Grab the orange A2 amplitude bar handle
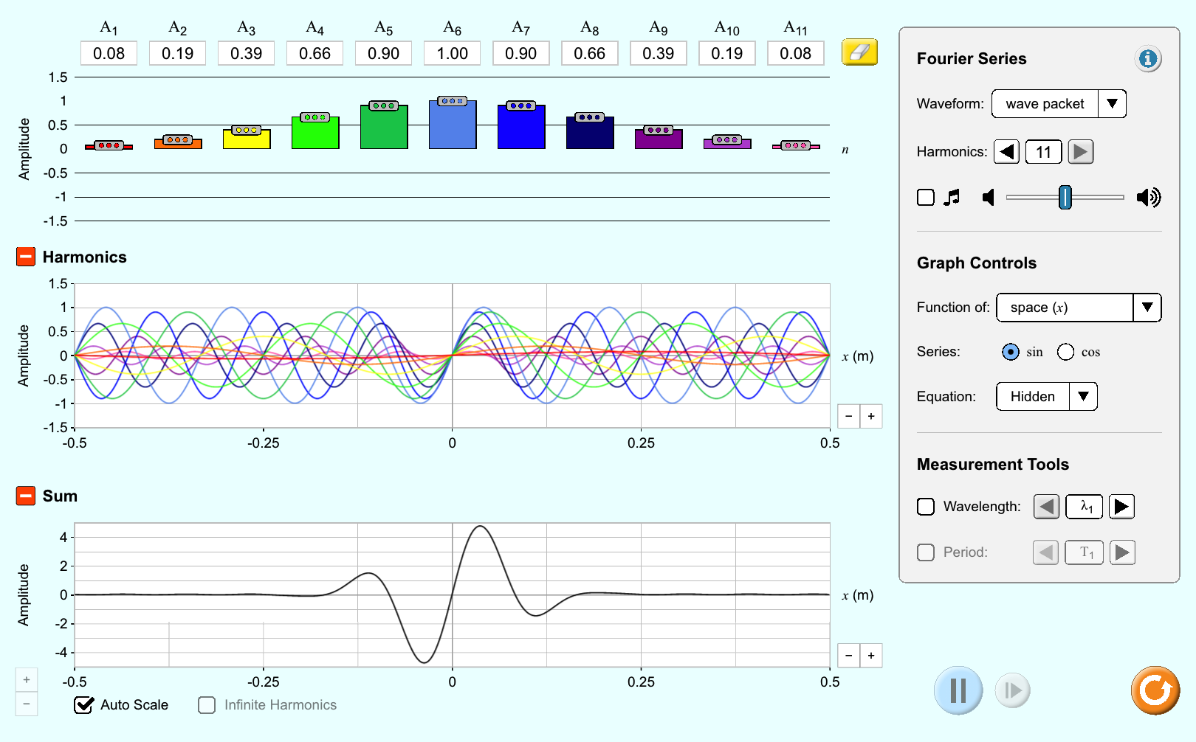 coord(177,140)
